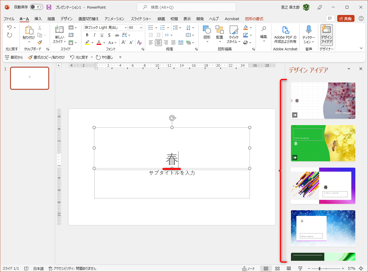Click the yellow highlight color swatch
This screenshot has width=368, height=272.
point(87,43)
